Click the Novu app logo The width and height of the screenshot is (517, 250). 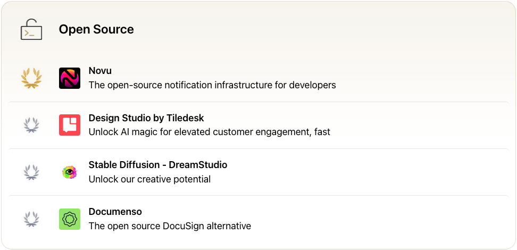70,78
